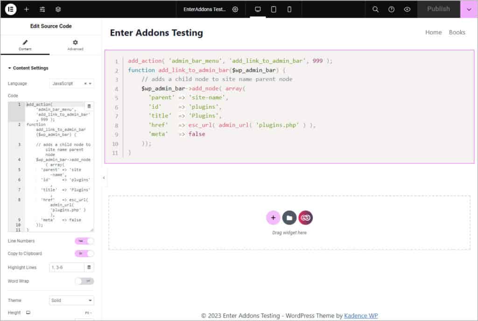This screenshot has width=478, height=321.
Task: Click the EnterAddons template library icon
Action: pos(305,218)
